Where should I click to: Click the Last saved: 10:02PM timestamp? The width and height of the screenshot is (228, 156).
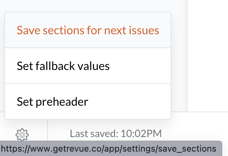[x=116, y=133]
